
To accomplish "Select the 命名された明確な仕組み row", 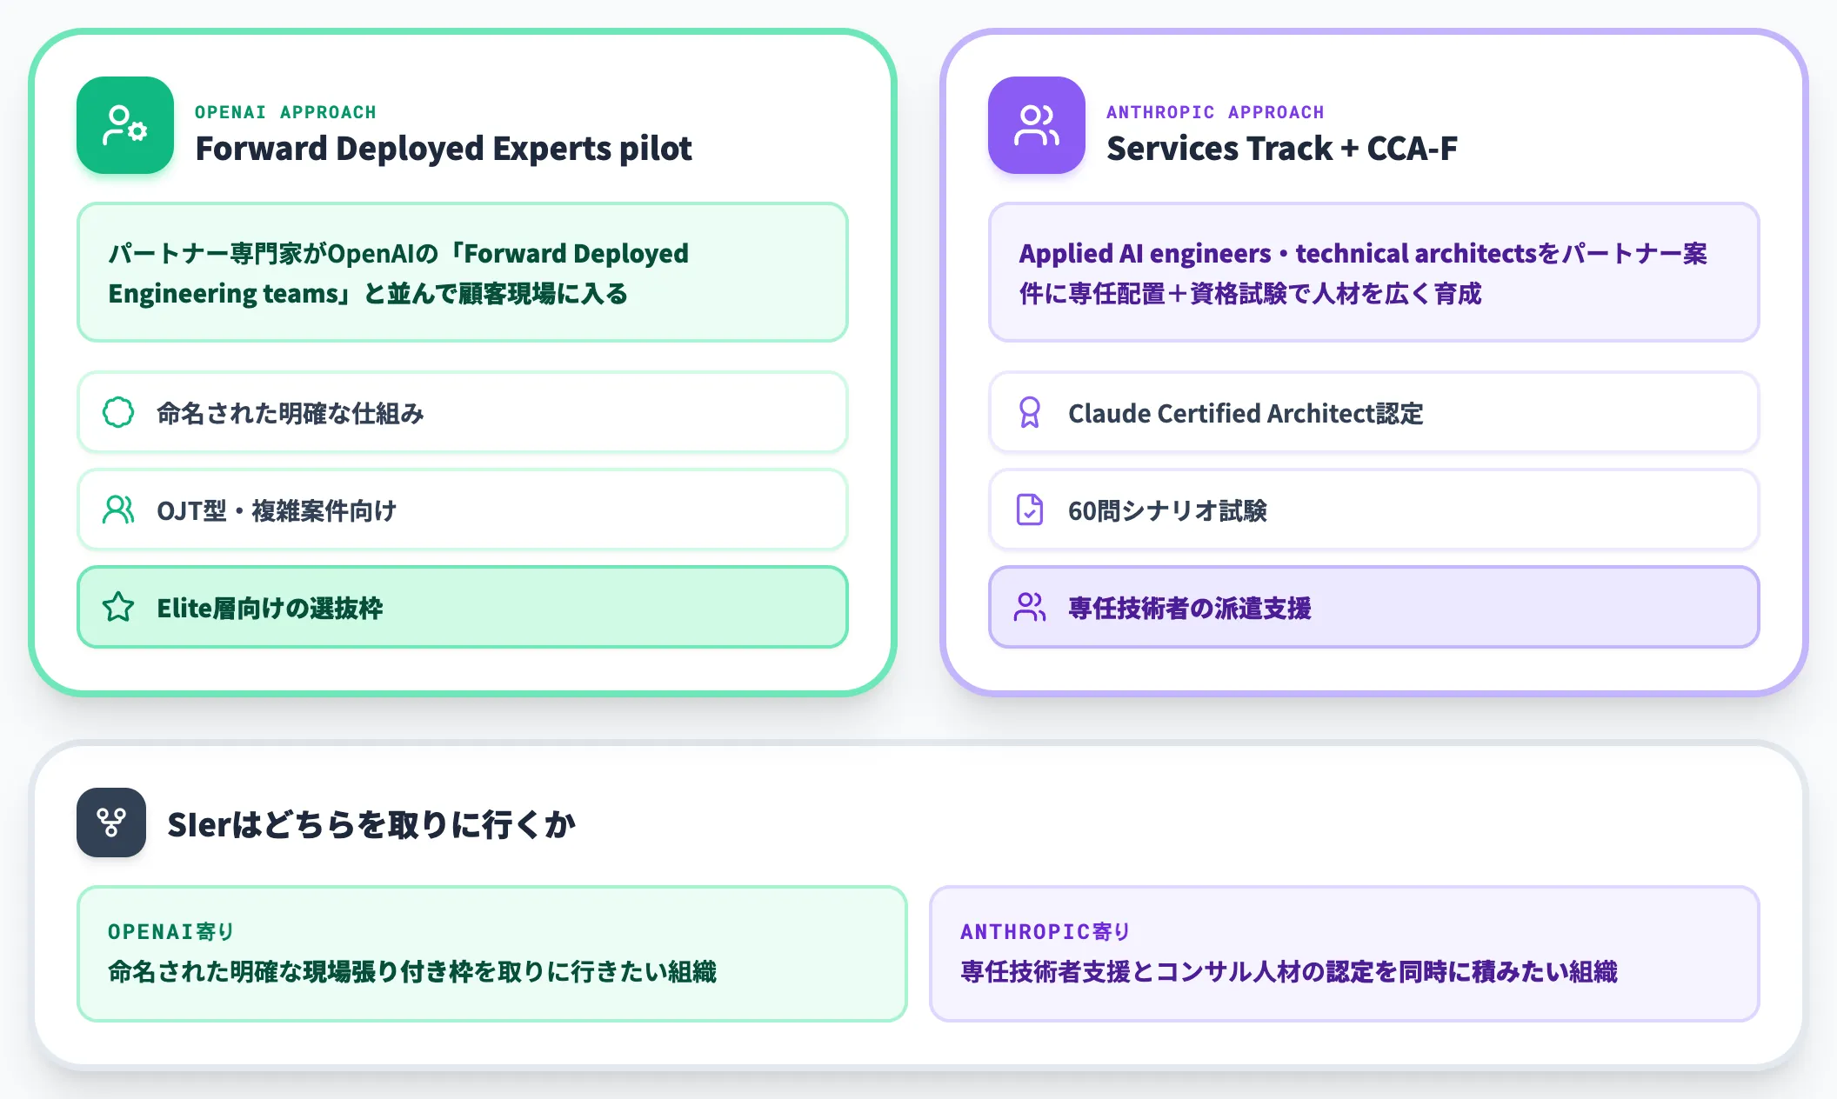I will click(463, 412).
